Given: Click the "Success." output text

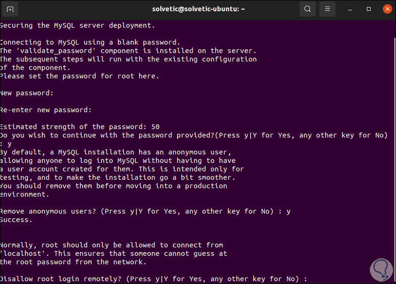Looking at the screenshot, I should coord(16,220).
